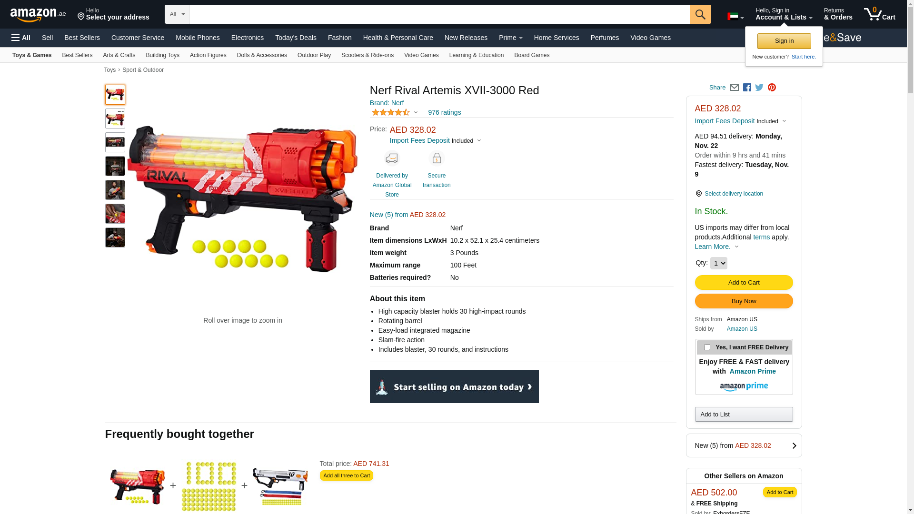Open the 976 ratings link
This screenshot has width=914, height=514.
444,112
